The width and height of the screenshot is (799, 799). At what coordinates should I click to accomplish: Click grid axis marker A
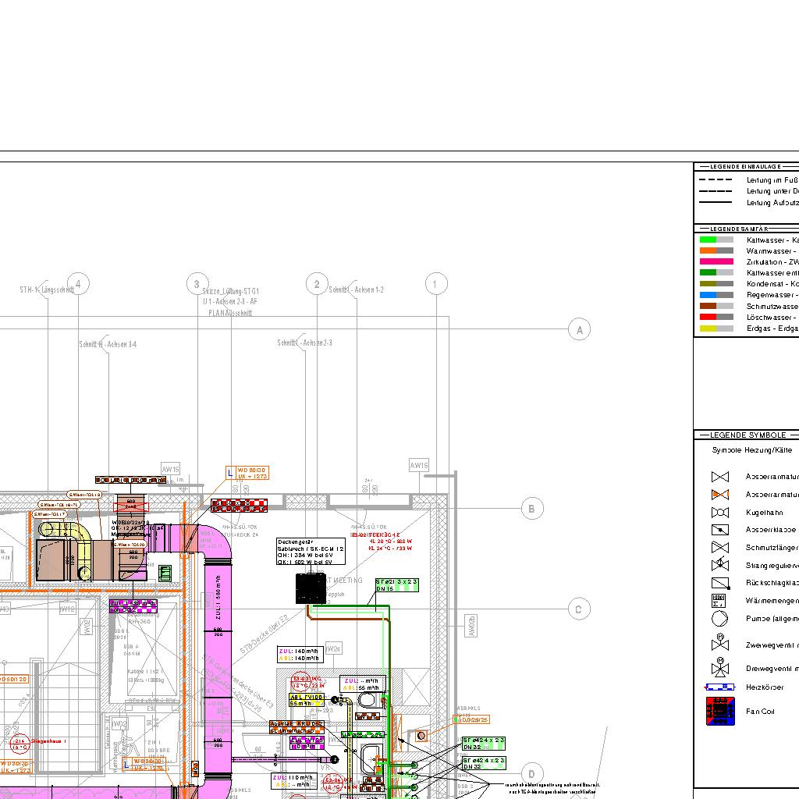point(579,330)
